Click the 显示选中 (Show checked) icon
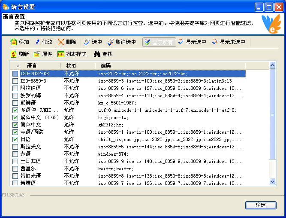286x218 pixels. (x=181, y=42)
